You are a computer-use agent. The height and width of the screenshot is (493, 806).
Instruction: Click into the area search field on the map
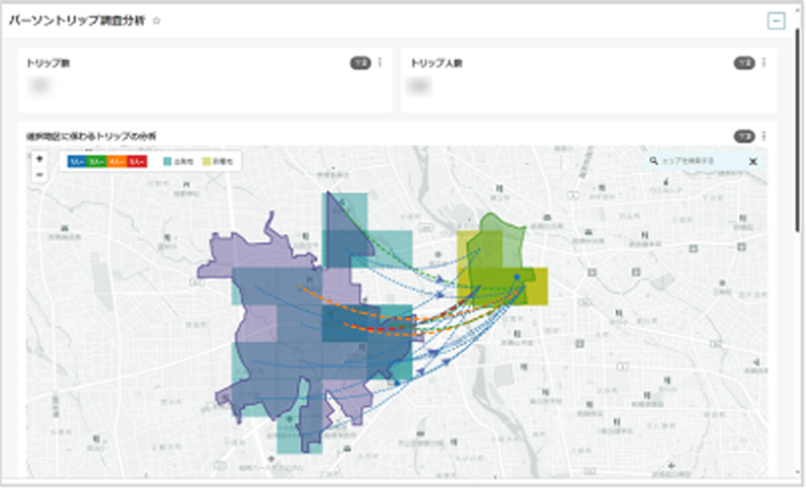[699, 161]
